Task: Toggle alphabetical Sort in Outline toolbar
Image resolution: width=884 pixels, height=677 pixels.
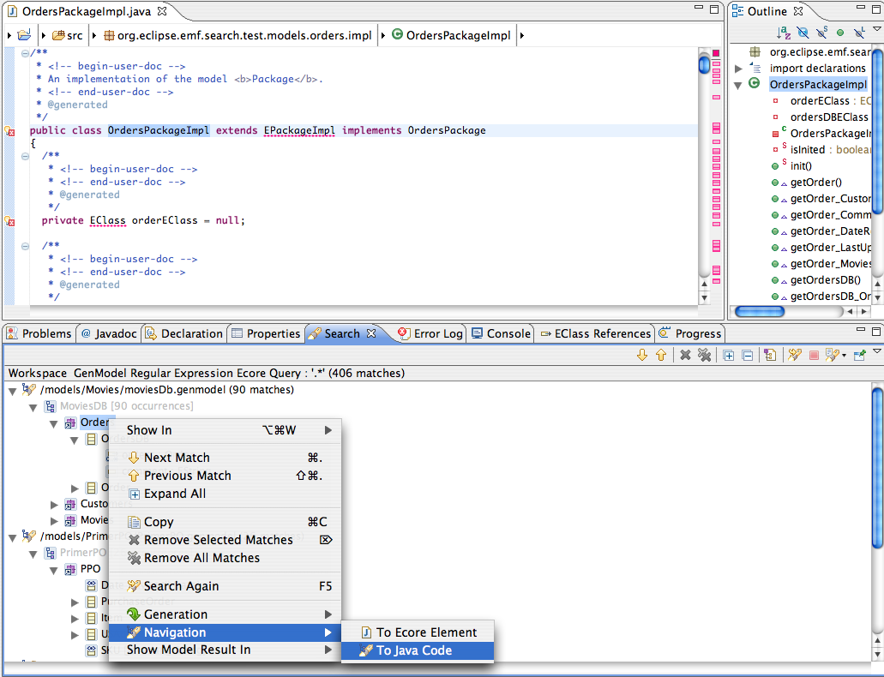Action: 784,33
